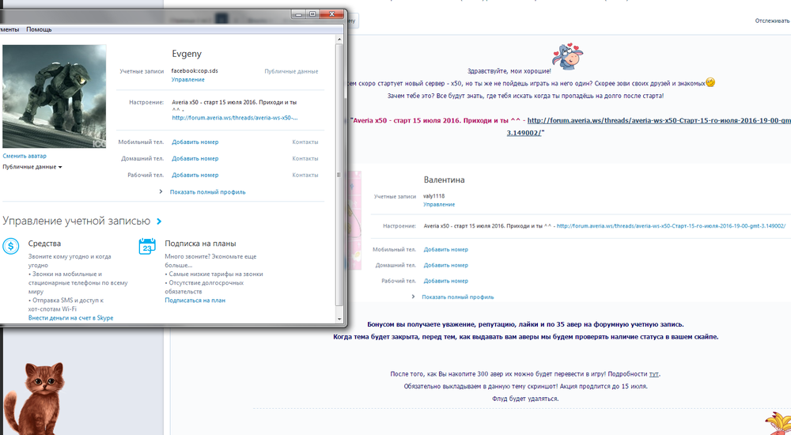This screenshot has height=435, width=791.
Task: Close the Skype profile window
Action: [333, 13]
